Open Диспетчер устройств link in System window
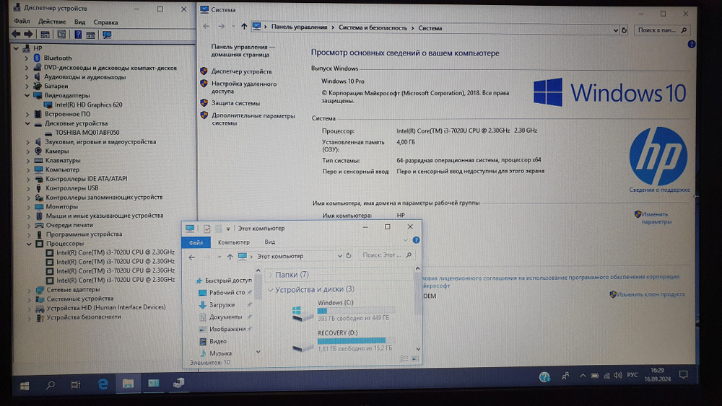Screen dimensions: 722x406 [241, 71]
